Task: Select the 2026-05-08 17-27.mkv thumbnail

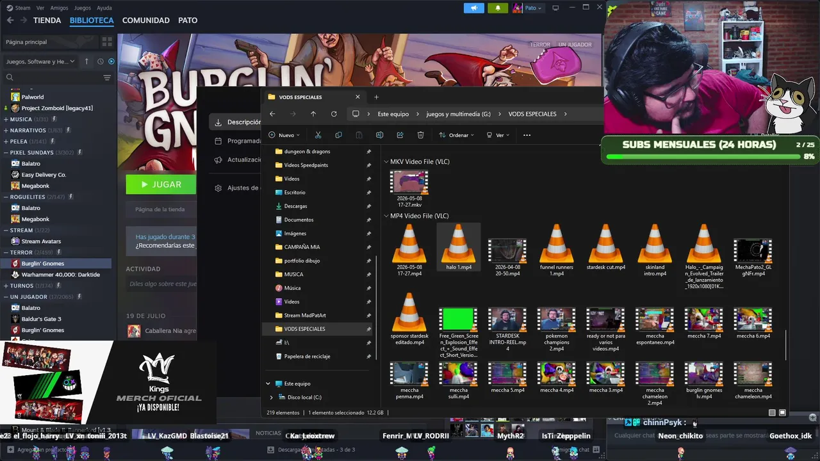Action: [x=409, y=182]
